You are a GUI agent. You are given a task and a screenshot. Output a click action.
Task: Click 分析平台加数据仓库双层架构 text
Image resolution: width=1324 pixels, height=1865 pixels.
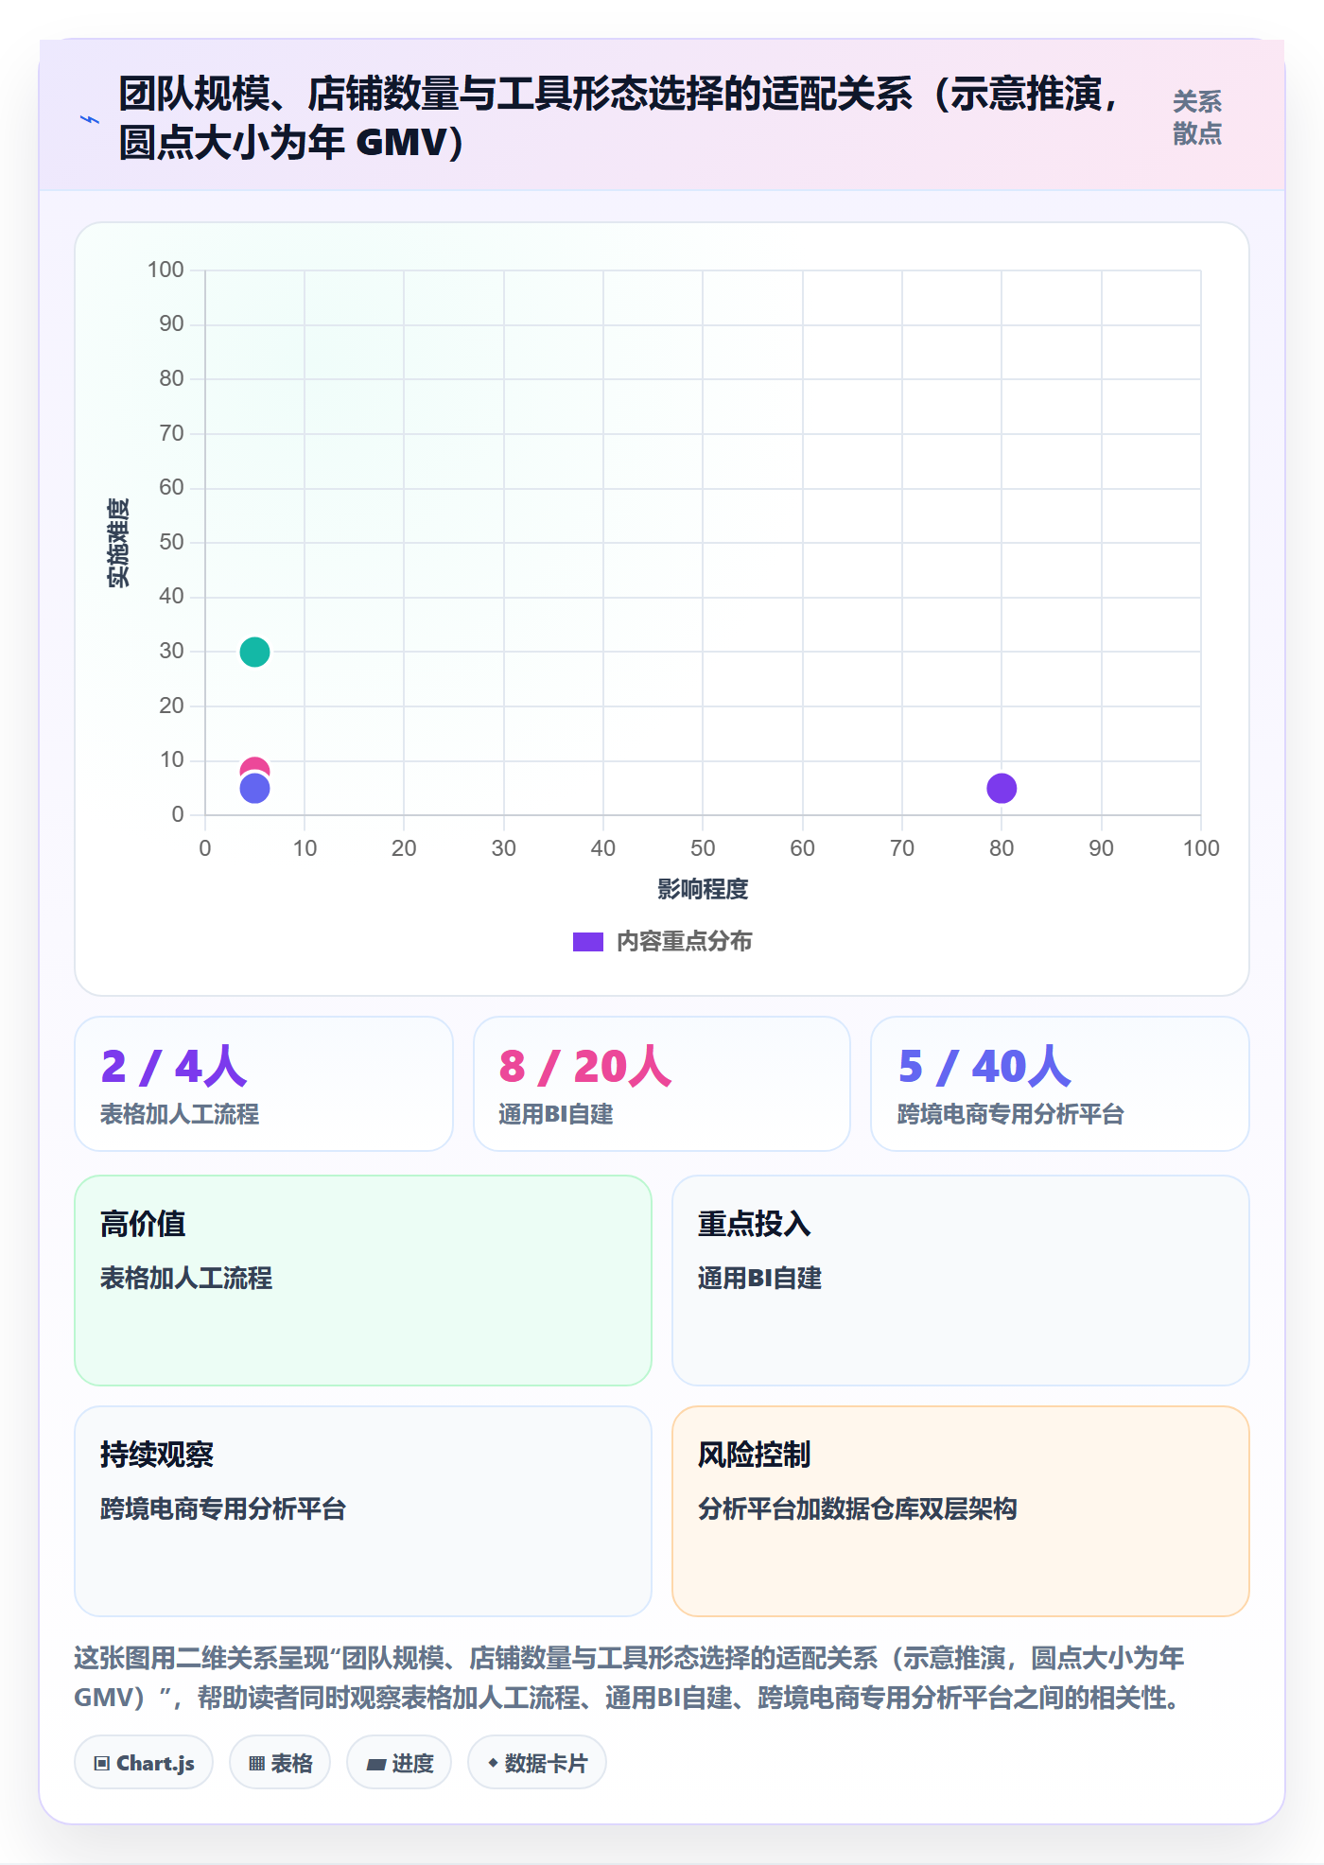[858, 1508]
